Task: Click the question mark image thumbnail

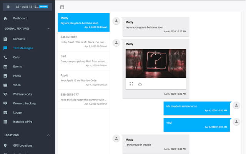Action: (x=156, y=63)
